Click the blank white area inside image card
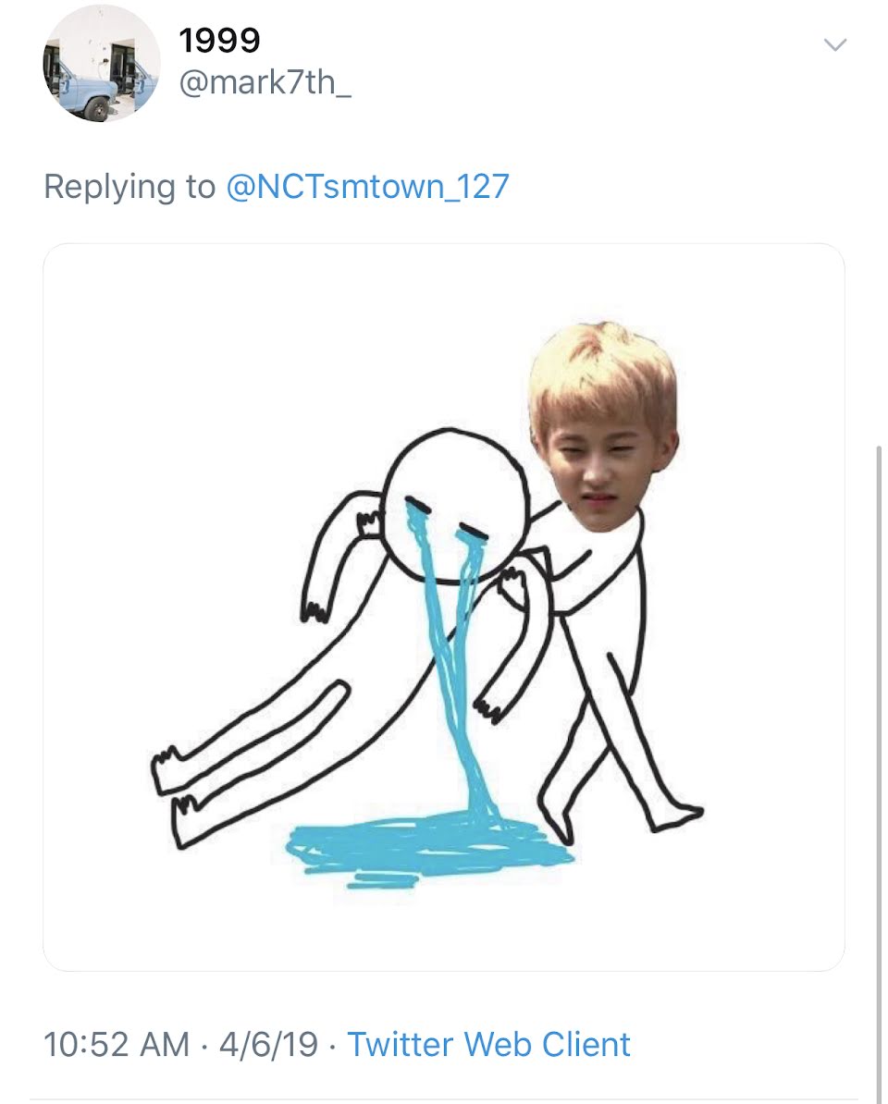Viewport: 888px width, 1104px height. pos(185,370)
